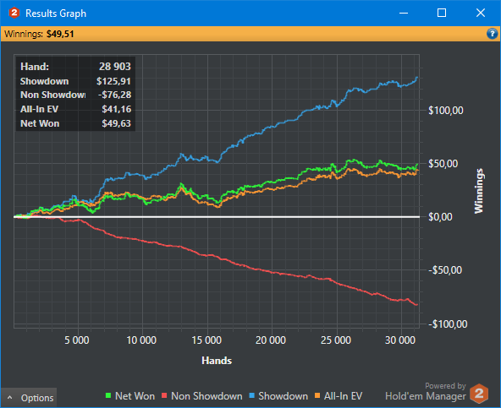Click the 25 000 x-axis label
This screenshot has width=501, height=408.
(x=336, y=340)
